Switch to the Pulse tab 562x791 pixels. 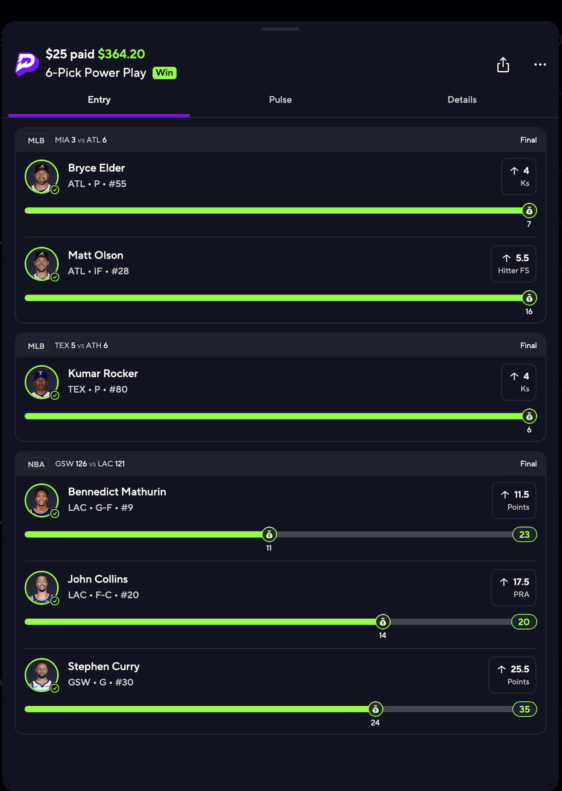click(x=281, y=100)
